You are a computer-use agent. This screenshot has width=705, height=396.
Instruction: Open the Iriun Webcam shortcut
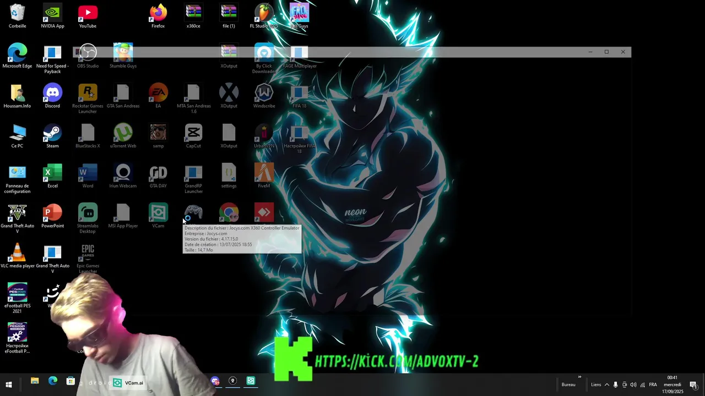[x=123, y=177]
